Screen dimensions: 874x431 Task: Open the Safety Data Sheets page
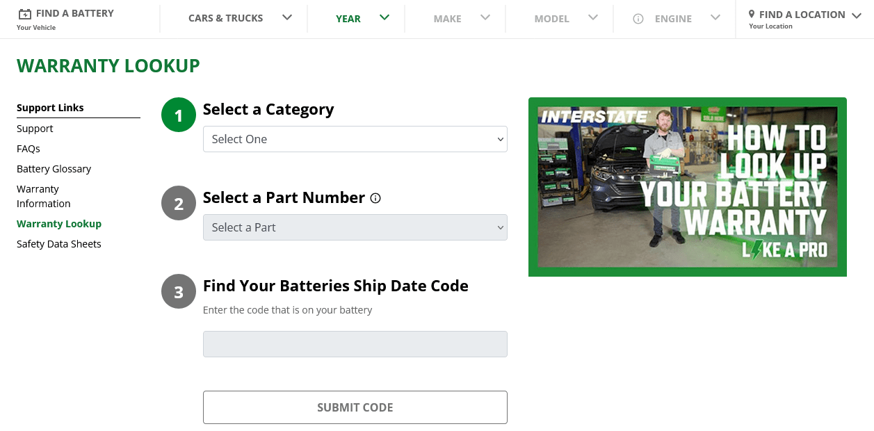(x=58, y=243)
